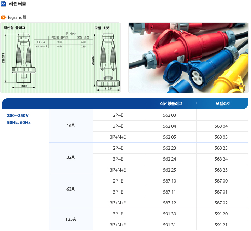Select the 32A rating cell

(x=71, y=158)
